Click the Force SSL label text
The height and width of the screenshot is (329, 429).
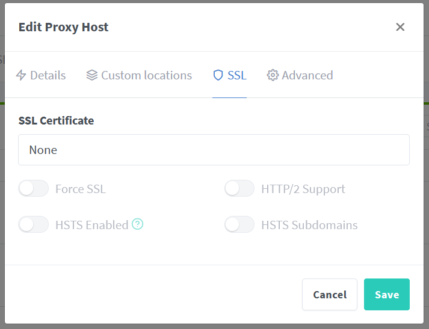pyautogui.click(x=81, y=189)
